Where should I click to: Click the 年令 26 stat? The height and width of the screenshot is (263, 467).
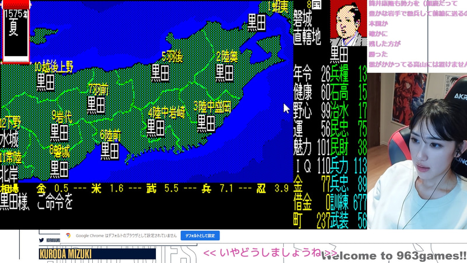click(312, 73)
